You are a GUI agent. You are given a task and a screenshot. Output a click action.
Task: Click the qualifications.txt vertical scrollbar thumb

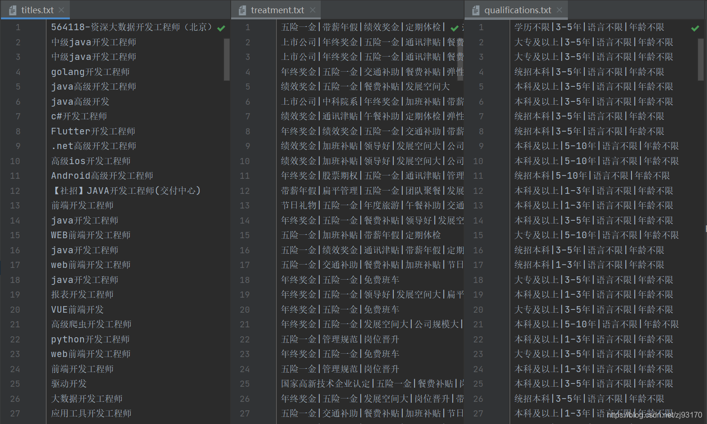point(700,59)
